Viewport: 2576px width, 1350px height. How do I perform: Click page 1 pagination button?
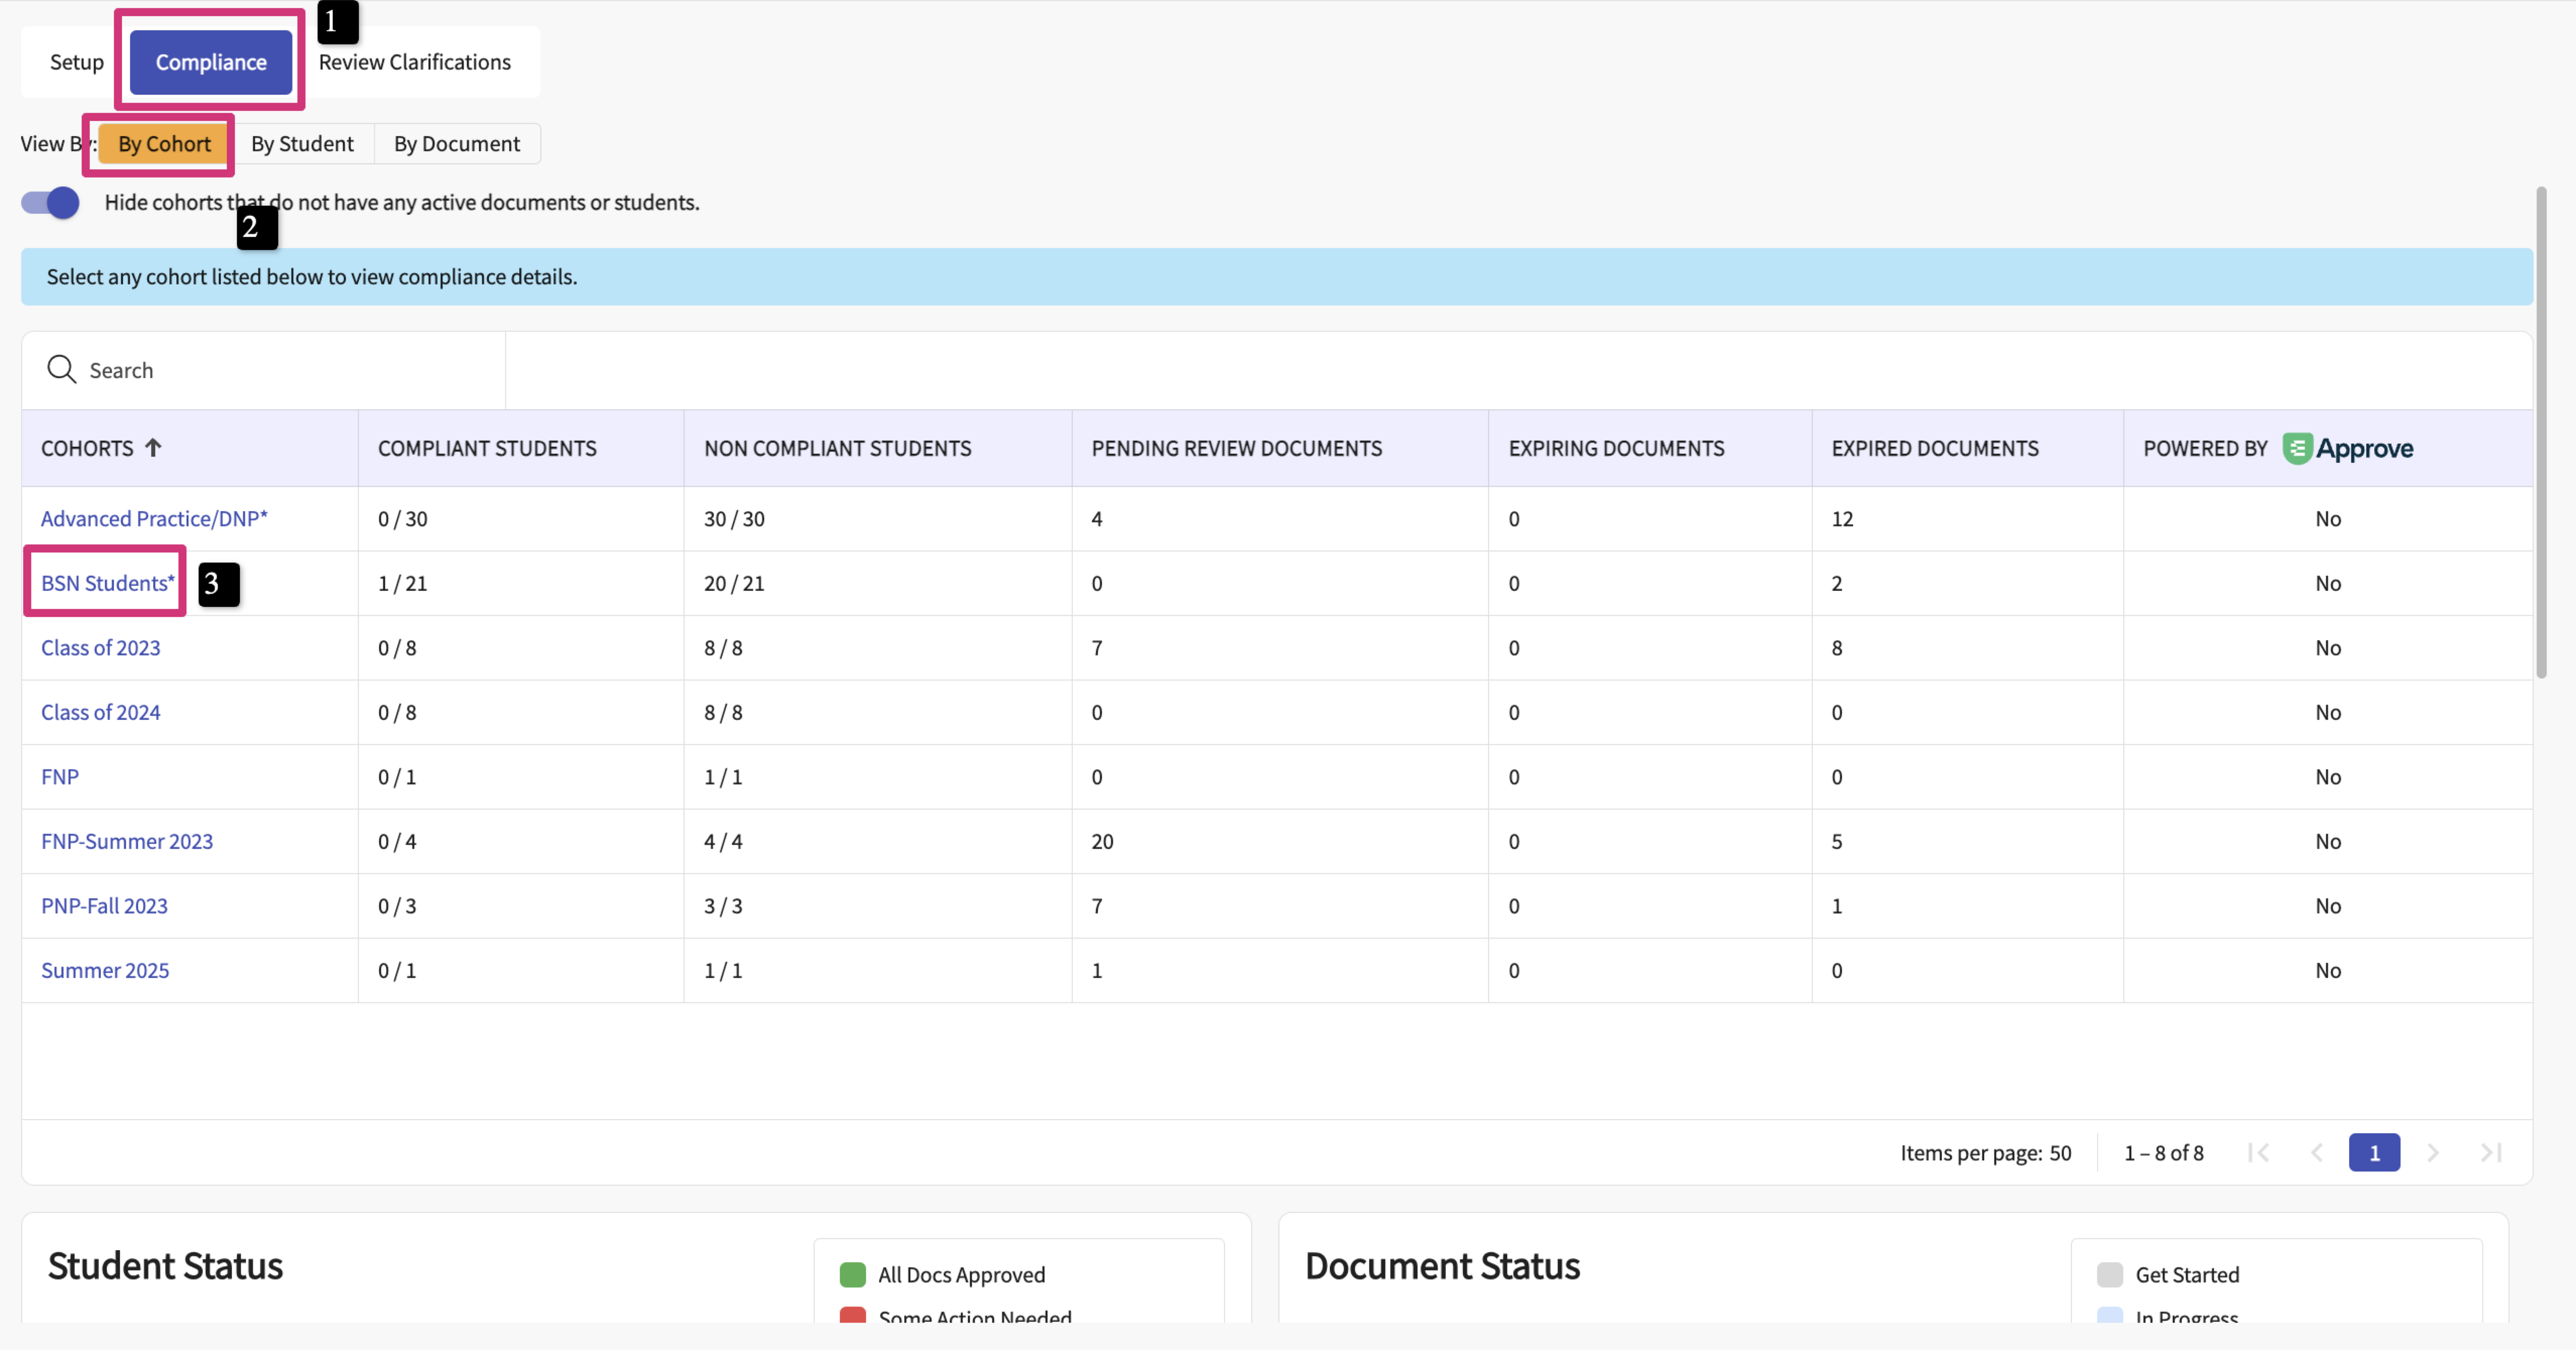pyautogui.click(x=2374, y=1153)
